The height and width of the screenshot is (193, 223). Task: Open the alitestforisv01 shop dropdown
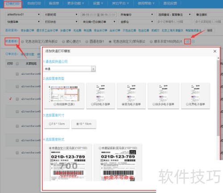pyautogui.click(x=23, y=15)
